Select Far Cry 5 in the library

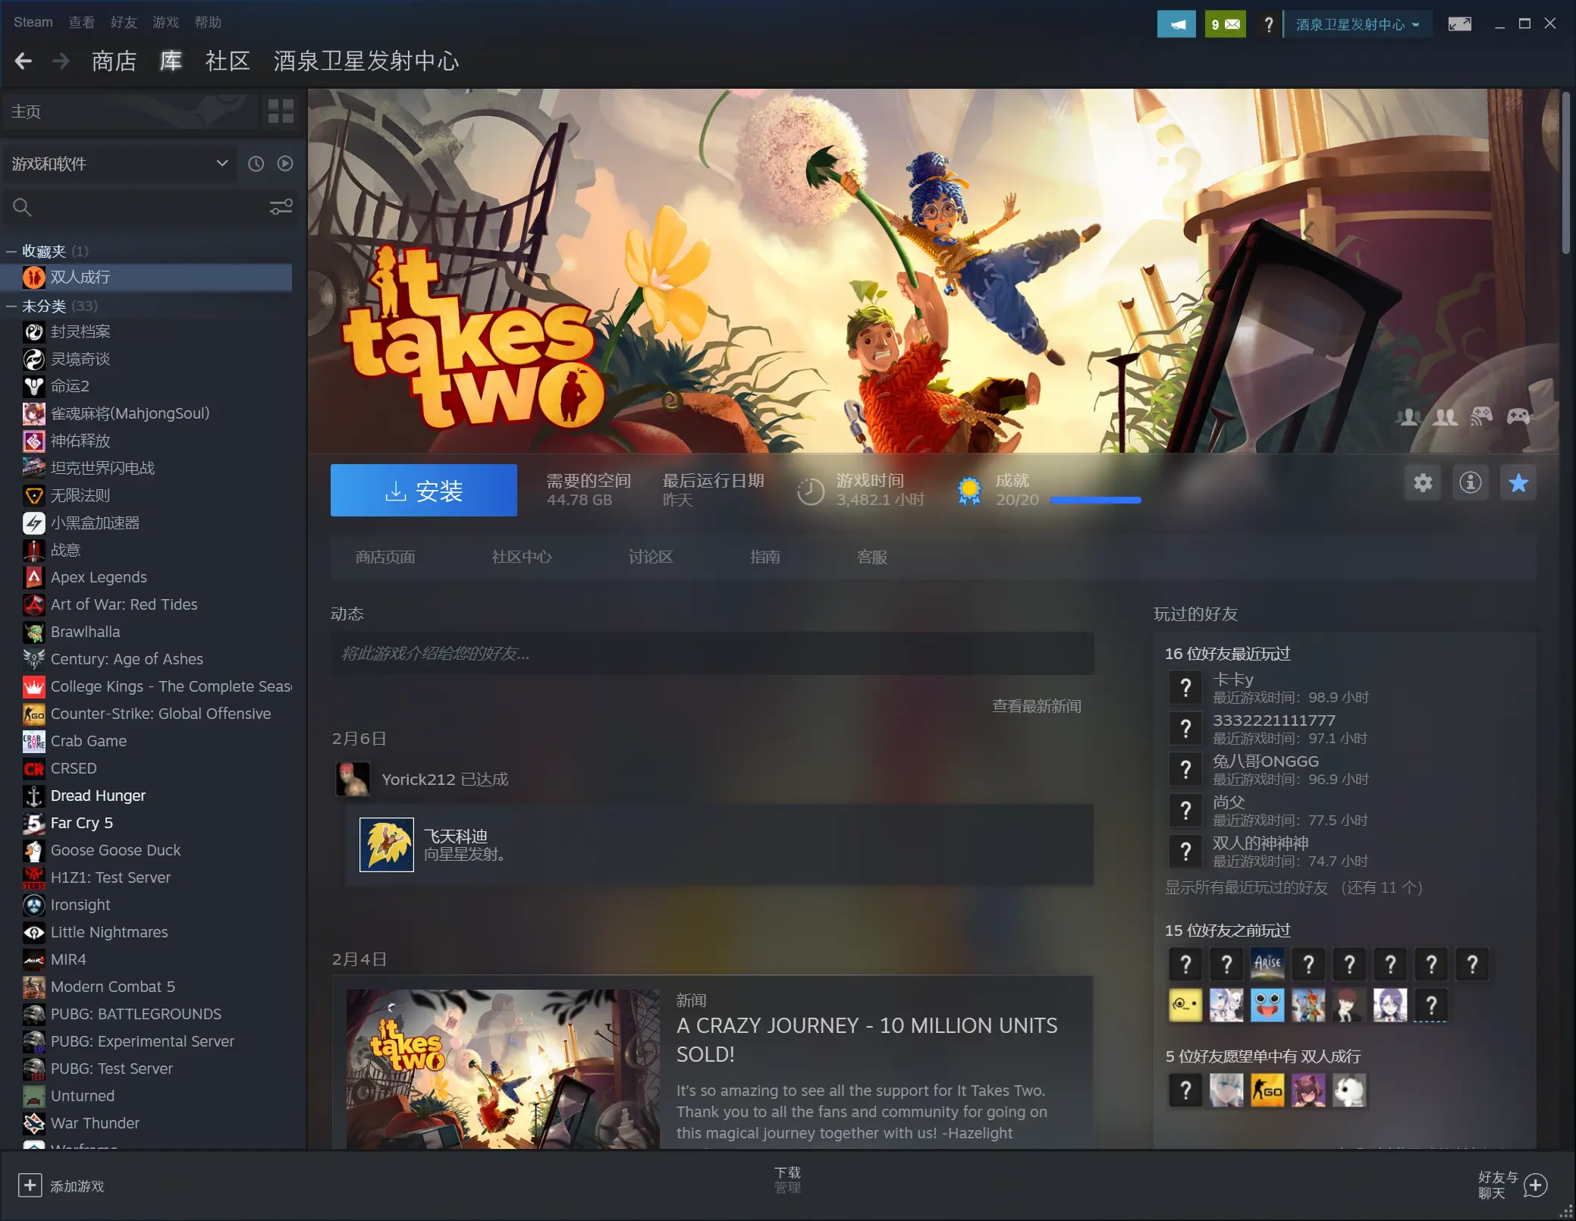tap(147, 823)
